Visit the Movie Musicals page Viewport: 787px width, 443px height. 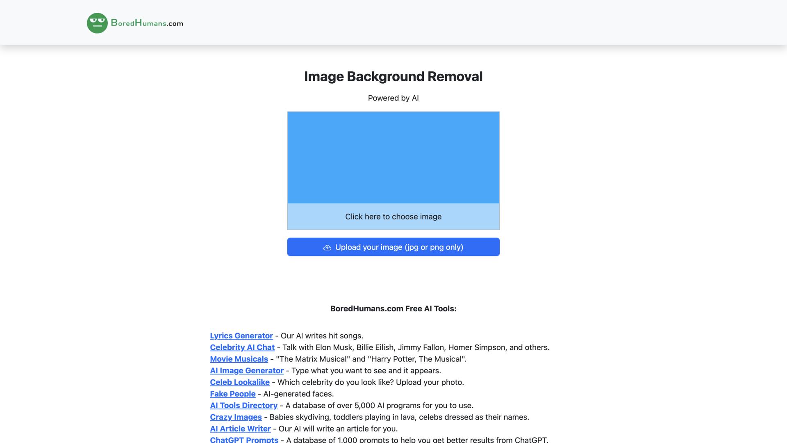point(239,359)
